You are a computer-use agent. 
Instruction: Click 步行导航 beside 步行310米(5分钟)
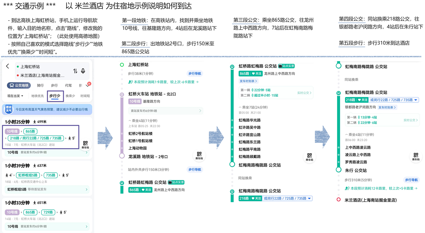411,180
